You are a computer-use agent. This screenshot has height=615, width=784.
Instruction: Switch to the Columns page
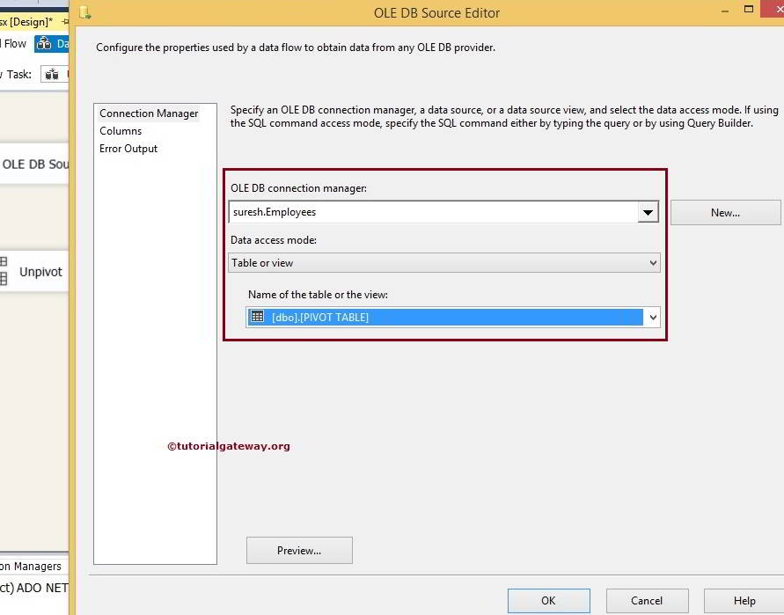122,130
